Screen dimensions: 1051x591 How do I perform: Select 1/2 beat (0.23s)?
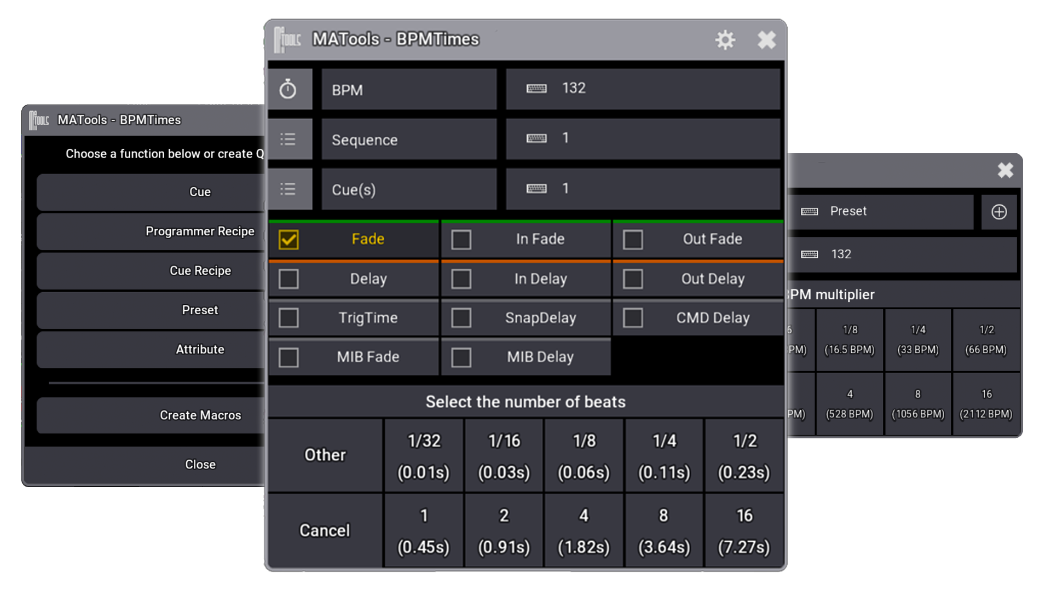(x=744, y=455)
